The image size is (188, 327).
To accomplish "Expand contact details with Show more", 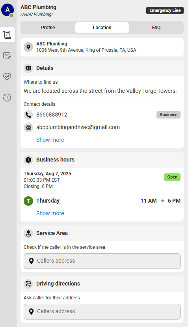I will [x=50, y=140].
